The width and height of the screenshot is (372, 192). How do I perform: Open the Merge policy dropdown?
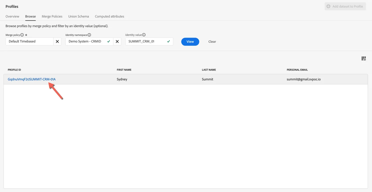point(29,41)
